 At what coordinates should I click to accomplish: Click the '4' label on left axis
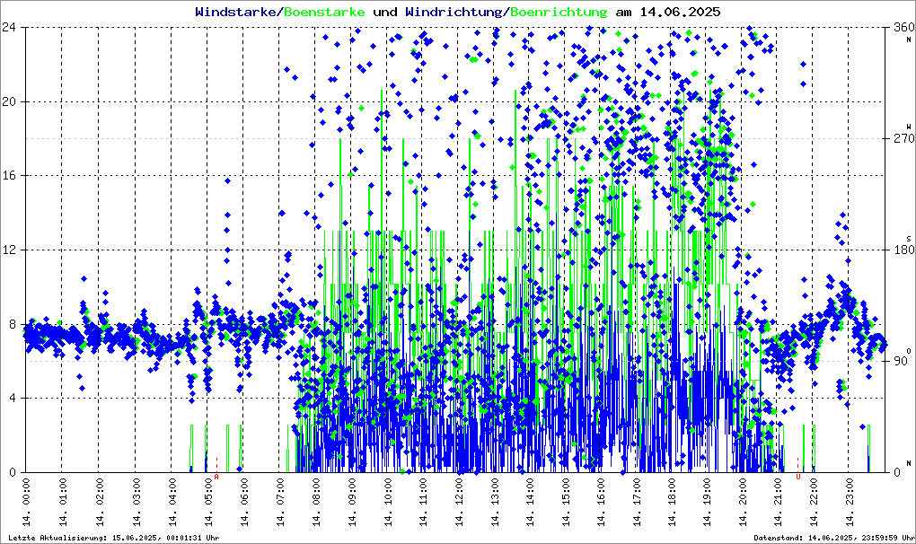(x=14, y=399)
